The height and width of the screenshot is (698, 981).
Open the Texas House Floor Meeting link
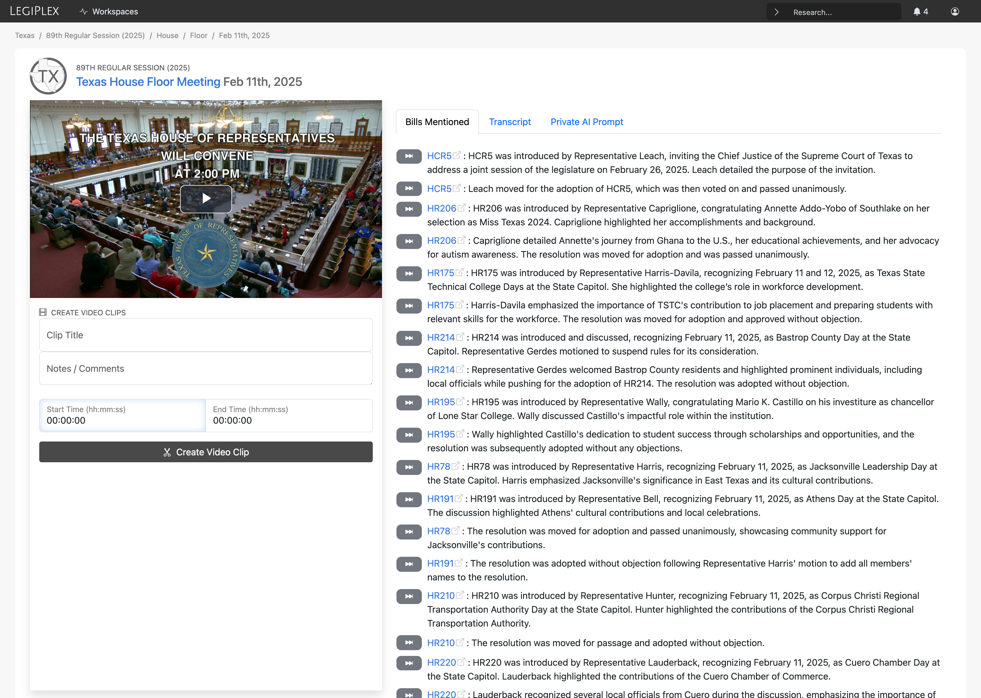148,82
